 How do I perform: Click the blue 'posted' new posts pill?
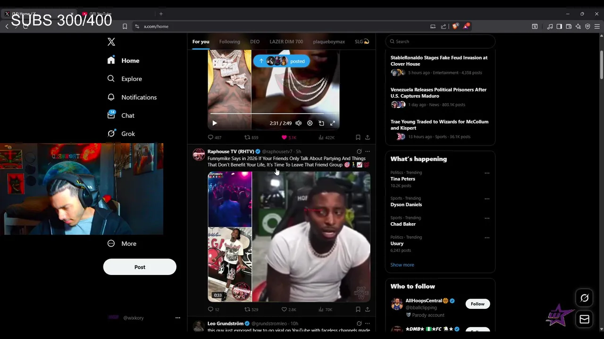pos(281,61)
